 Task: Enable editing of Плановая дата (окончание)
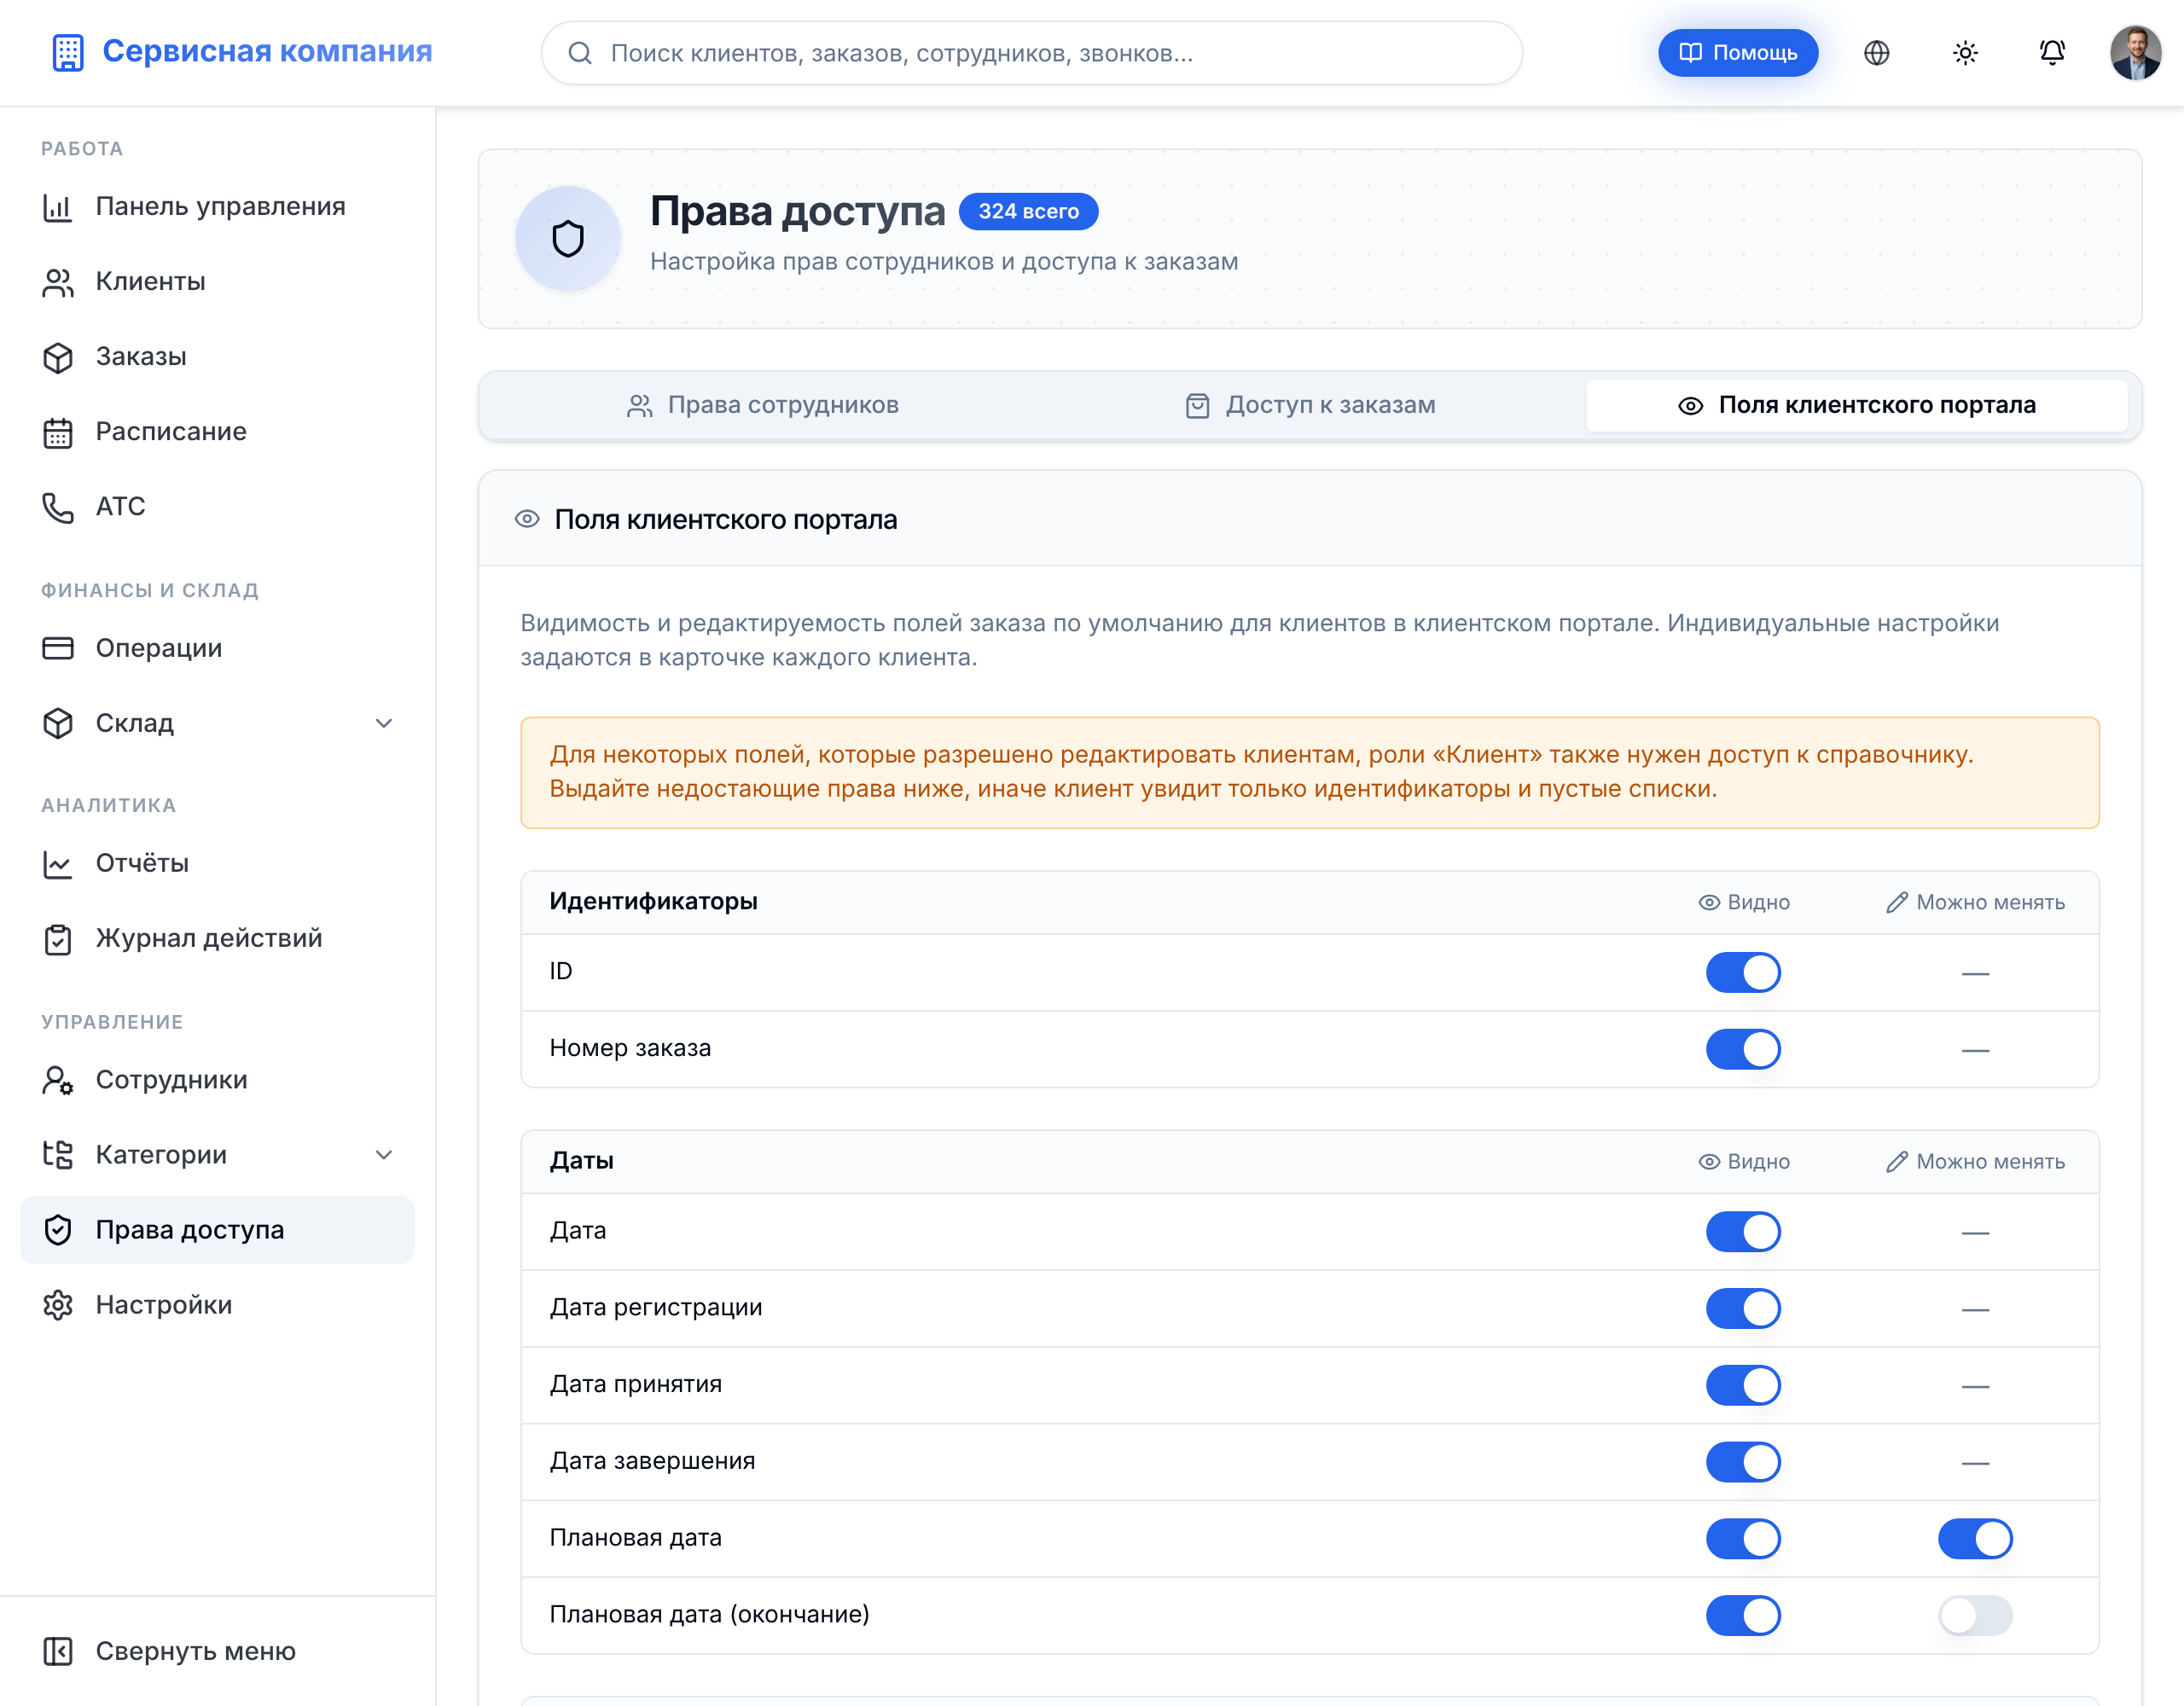1975,1615
